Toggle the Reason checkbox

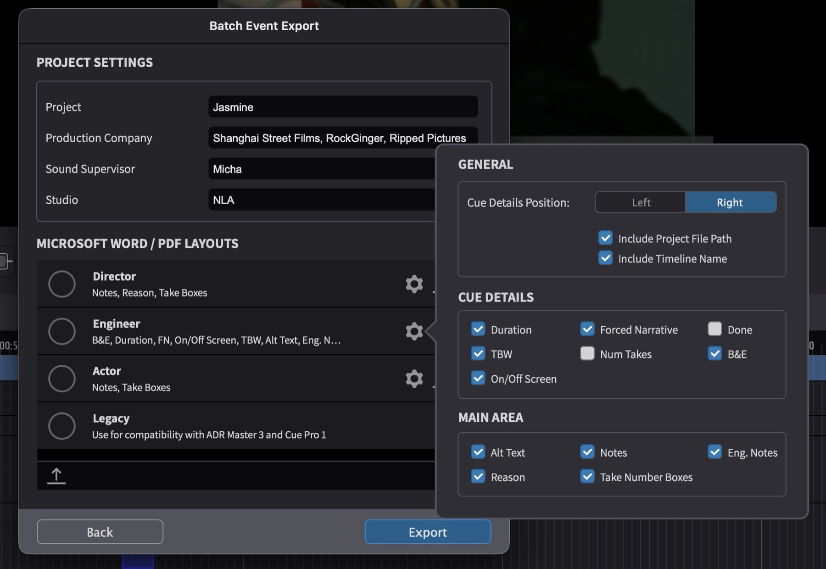click(x=478, y=476)
